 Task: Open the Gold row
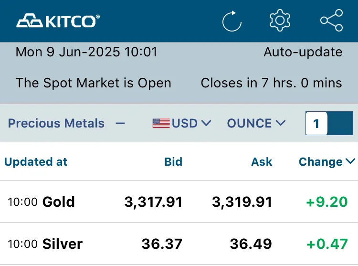tap(179, 202)
